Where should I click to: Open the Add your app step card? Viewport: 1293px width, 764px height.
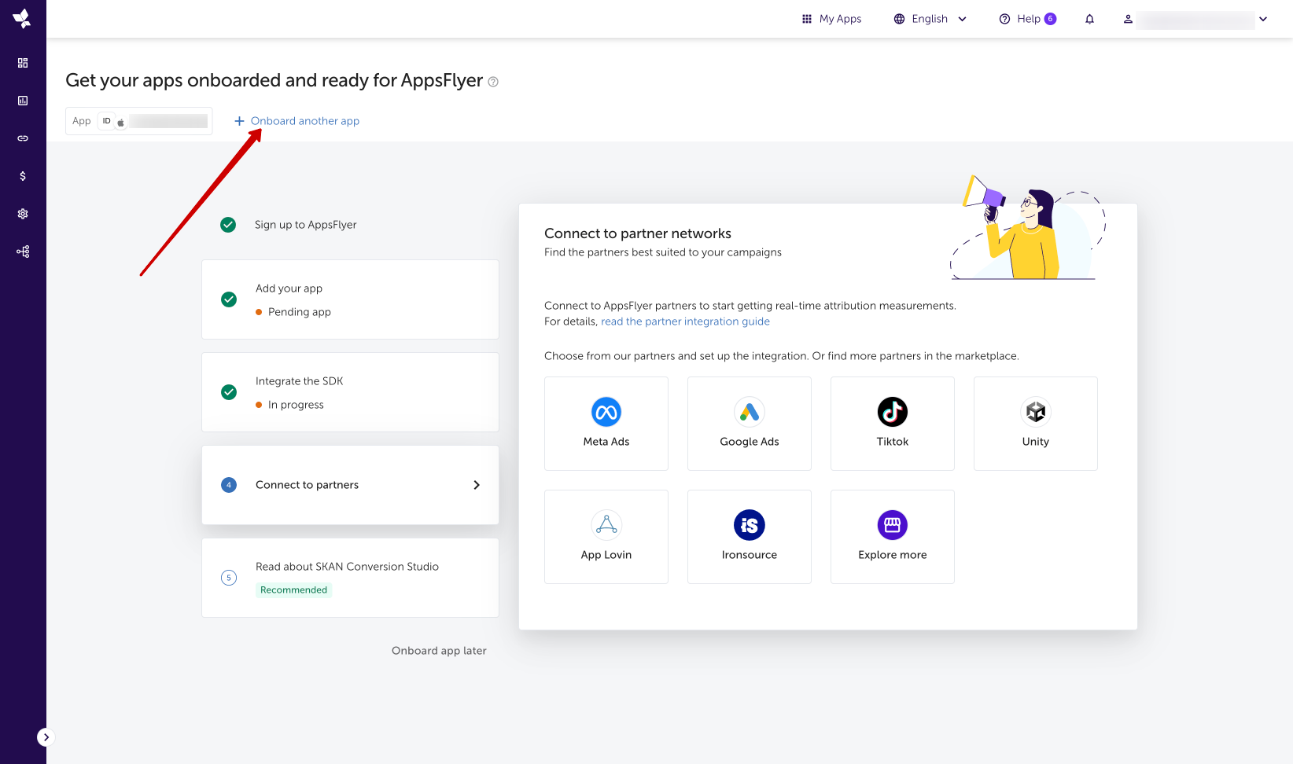point(350,299)
